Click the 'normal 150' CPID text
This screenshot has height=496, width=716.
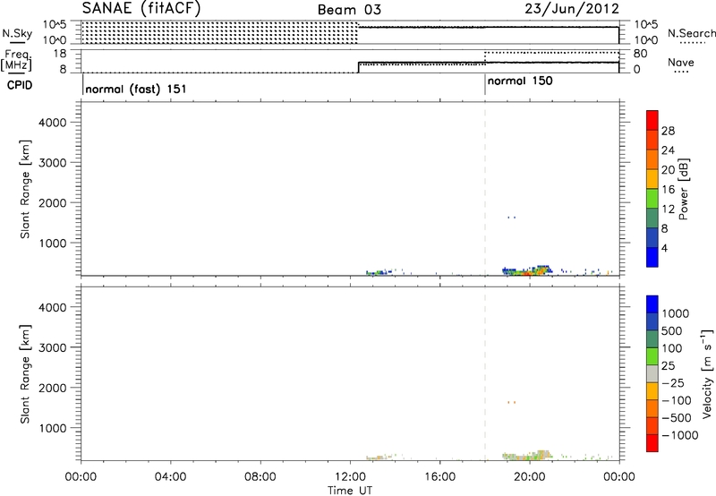tap(520, 81)
